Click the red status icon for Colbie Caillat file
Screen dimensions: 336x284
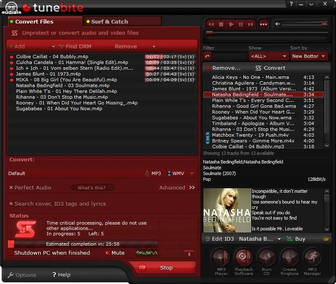coord(12,57)
